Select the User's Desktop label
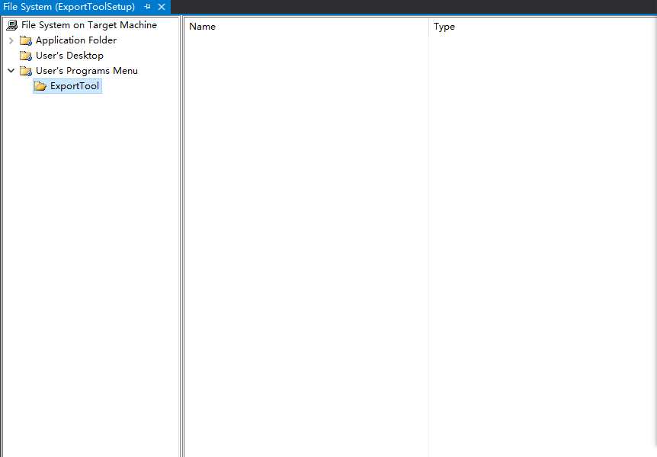Viewport: 657px width, 457px height. [x=69, y=56]
